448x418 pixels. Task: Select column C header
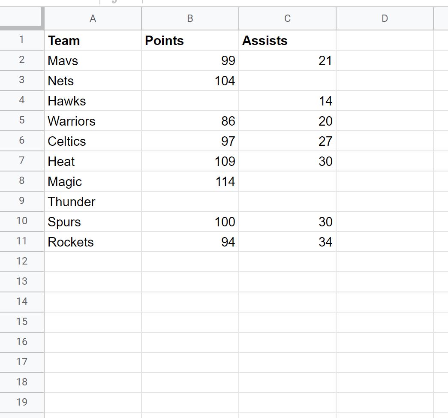pyautogui.click(x=287, y=18)
